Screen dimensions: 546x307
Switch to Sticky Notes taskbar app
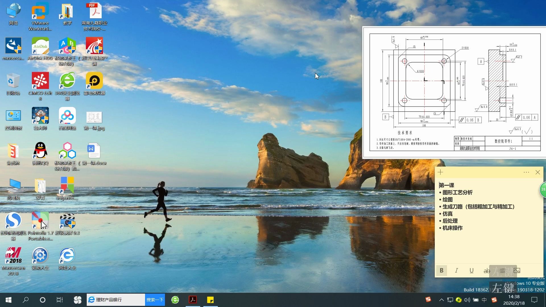point(210,300)
